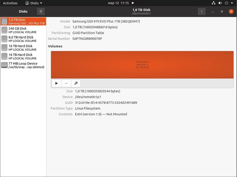Open the drive options three-dot menu

pyautogui.click(x=202, y=11)
